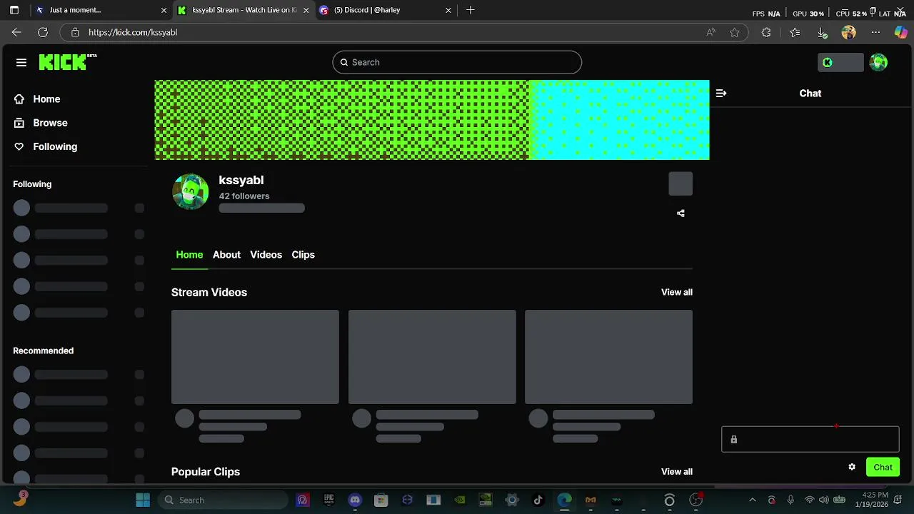
Task: Open first Stream Videos thumbnail placeholder
Action: coord(255,357)
